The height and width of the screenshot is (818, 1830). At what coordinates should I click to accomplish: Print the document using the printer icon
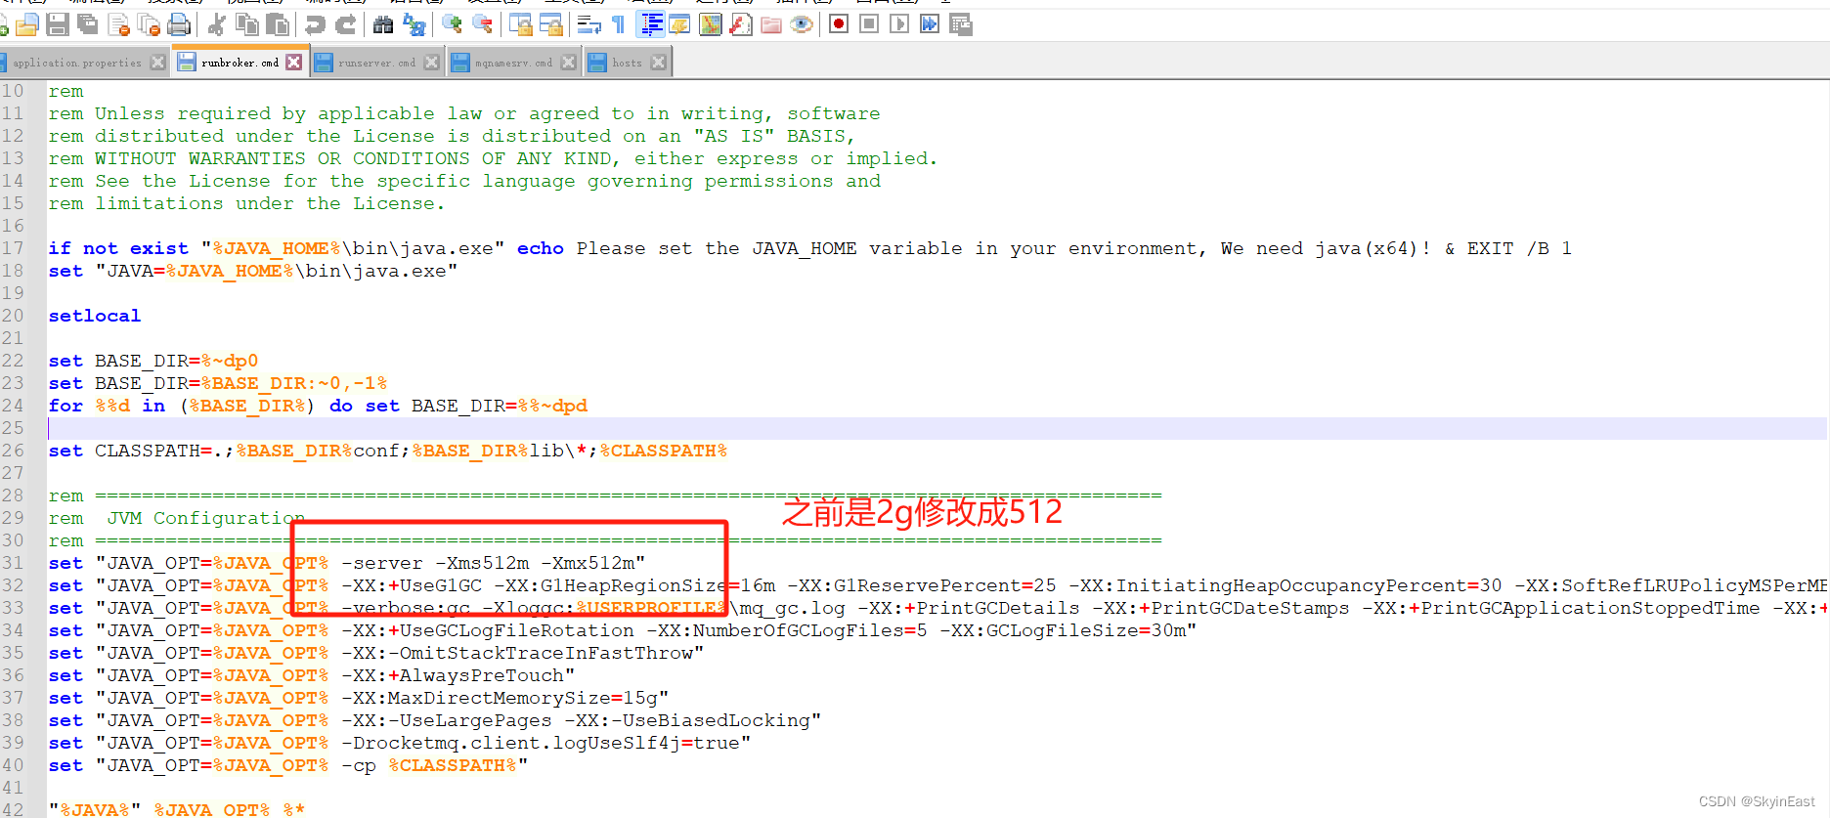pyautogui.click(x=180, y=24)
